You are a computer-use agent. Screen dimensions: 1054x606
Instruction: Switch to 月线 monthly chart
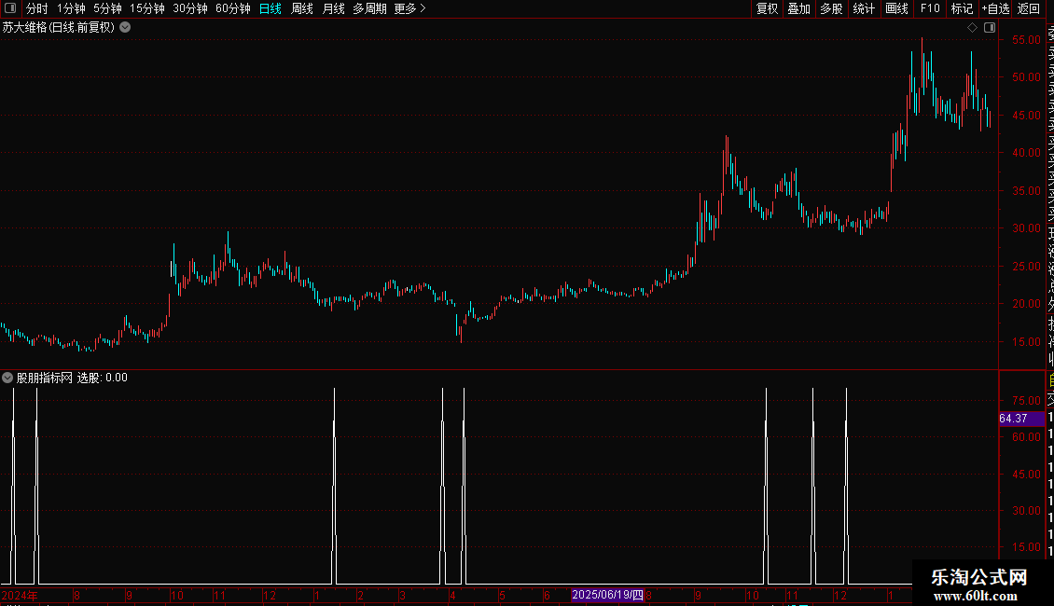[x=333, y=8]
